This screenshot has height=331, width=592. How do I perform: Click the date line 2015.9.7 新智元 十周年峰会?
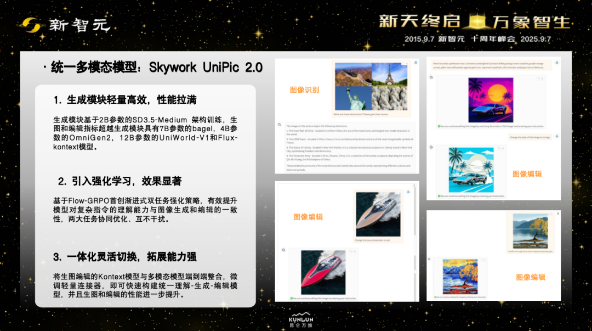(x=477, y=39)
